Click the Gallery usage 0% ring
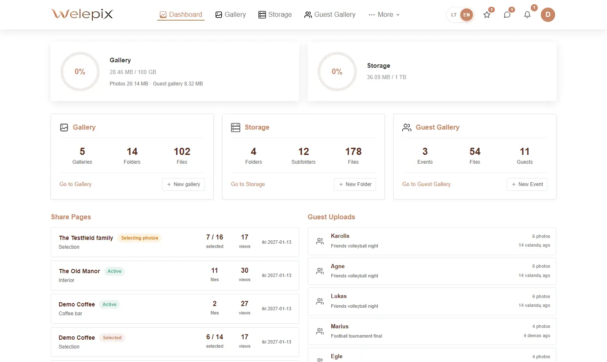Image resolution: width=607 pixels, height=362 pixels. click(80, 72)
